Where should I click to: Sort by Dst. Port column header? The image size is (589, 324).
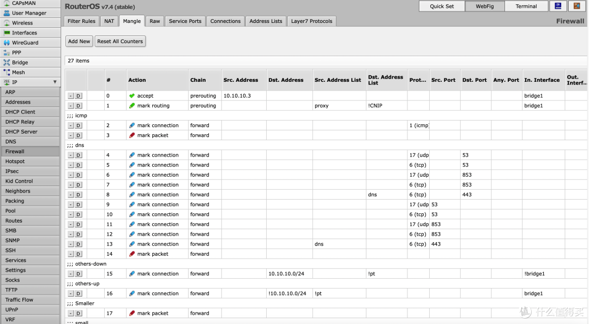coord(476,80)
